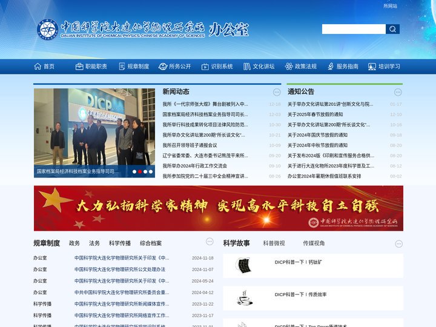Open notice 关于2025年春节放假的通知
436x327 pixels.
[315, 114]
